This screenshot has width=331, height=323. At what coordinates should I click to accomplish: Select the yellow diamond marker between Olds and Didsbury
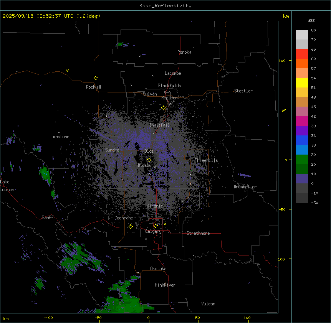click(x=149, y=160)
